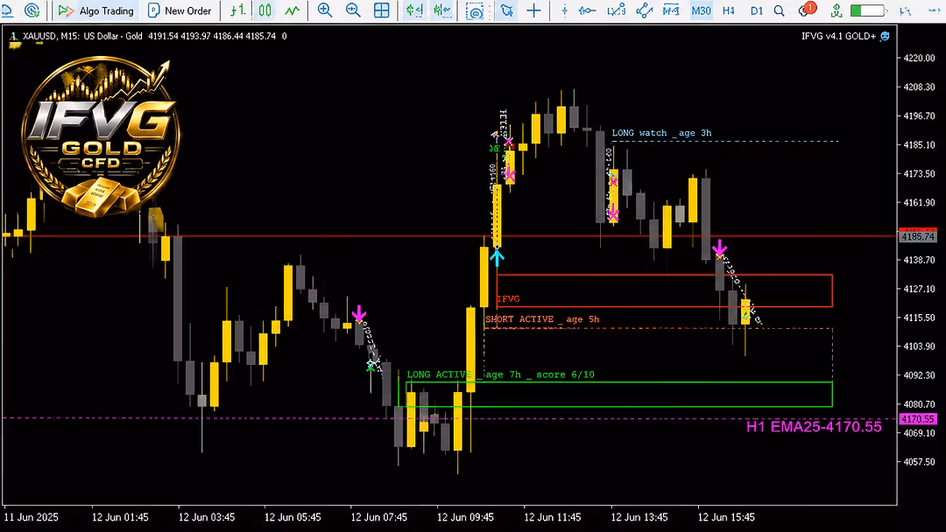Switch to H1 timeframe

pos(728,10)
